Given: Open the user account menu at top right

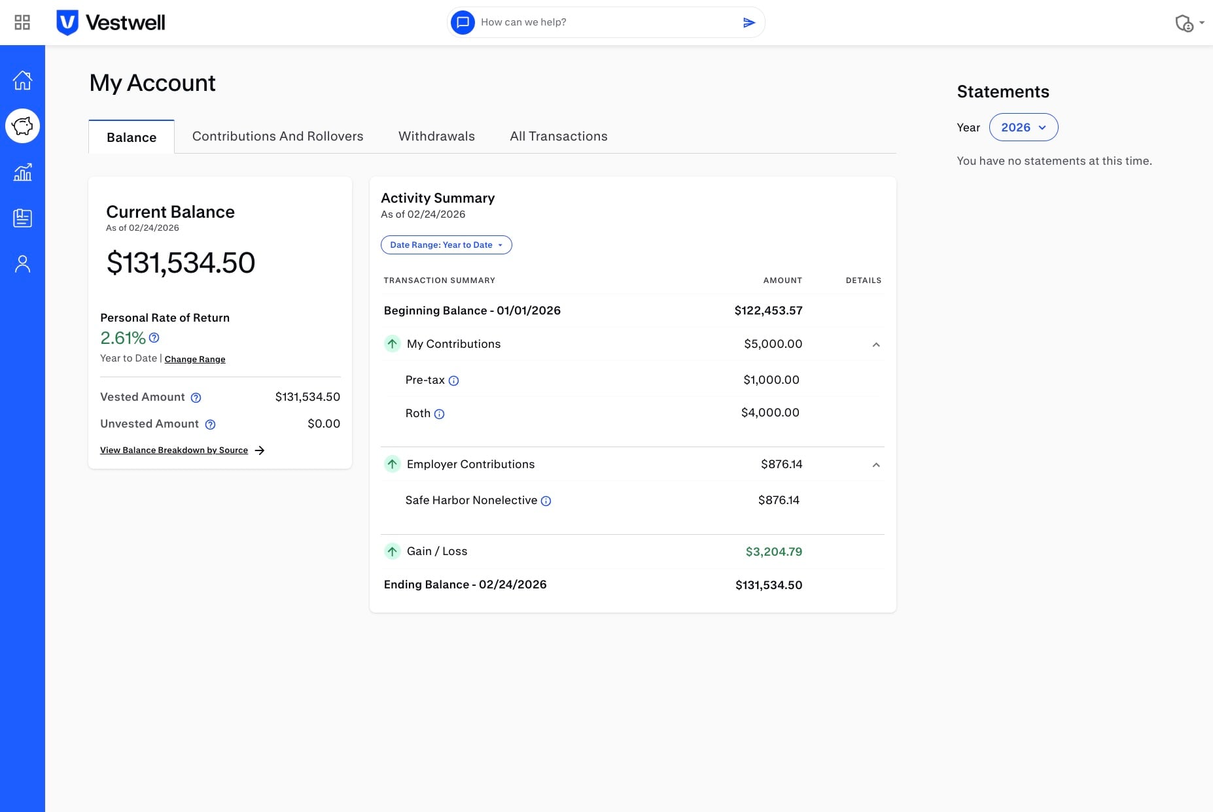Looking at the screenshot, I should pos(1189,23).
